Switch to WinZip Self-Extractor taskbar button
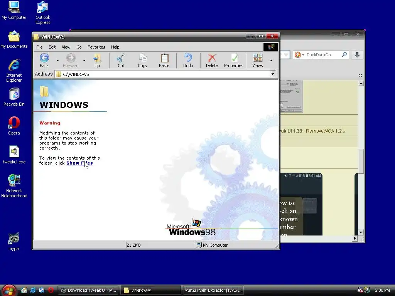This screenshot has height=296, width=395. (x=213, y=290)
